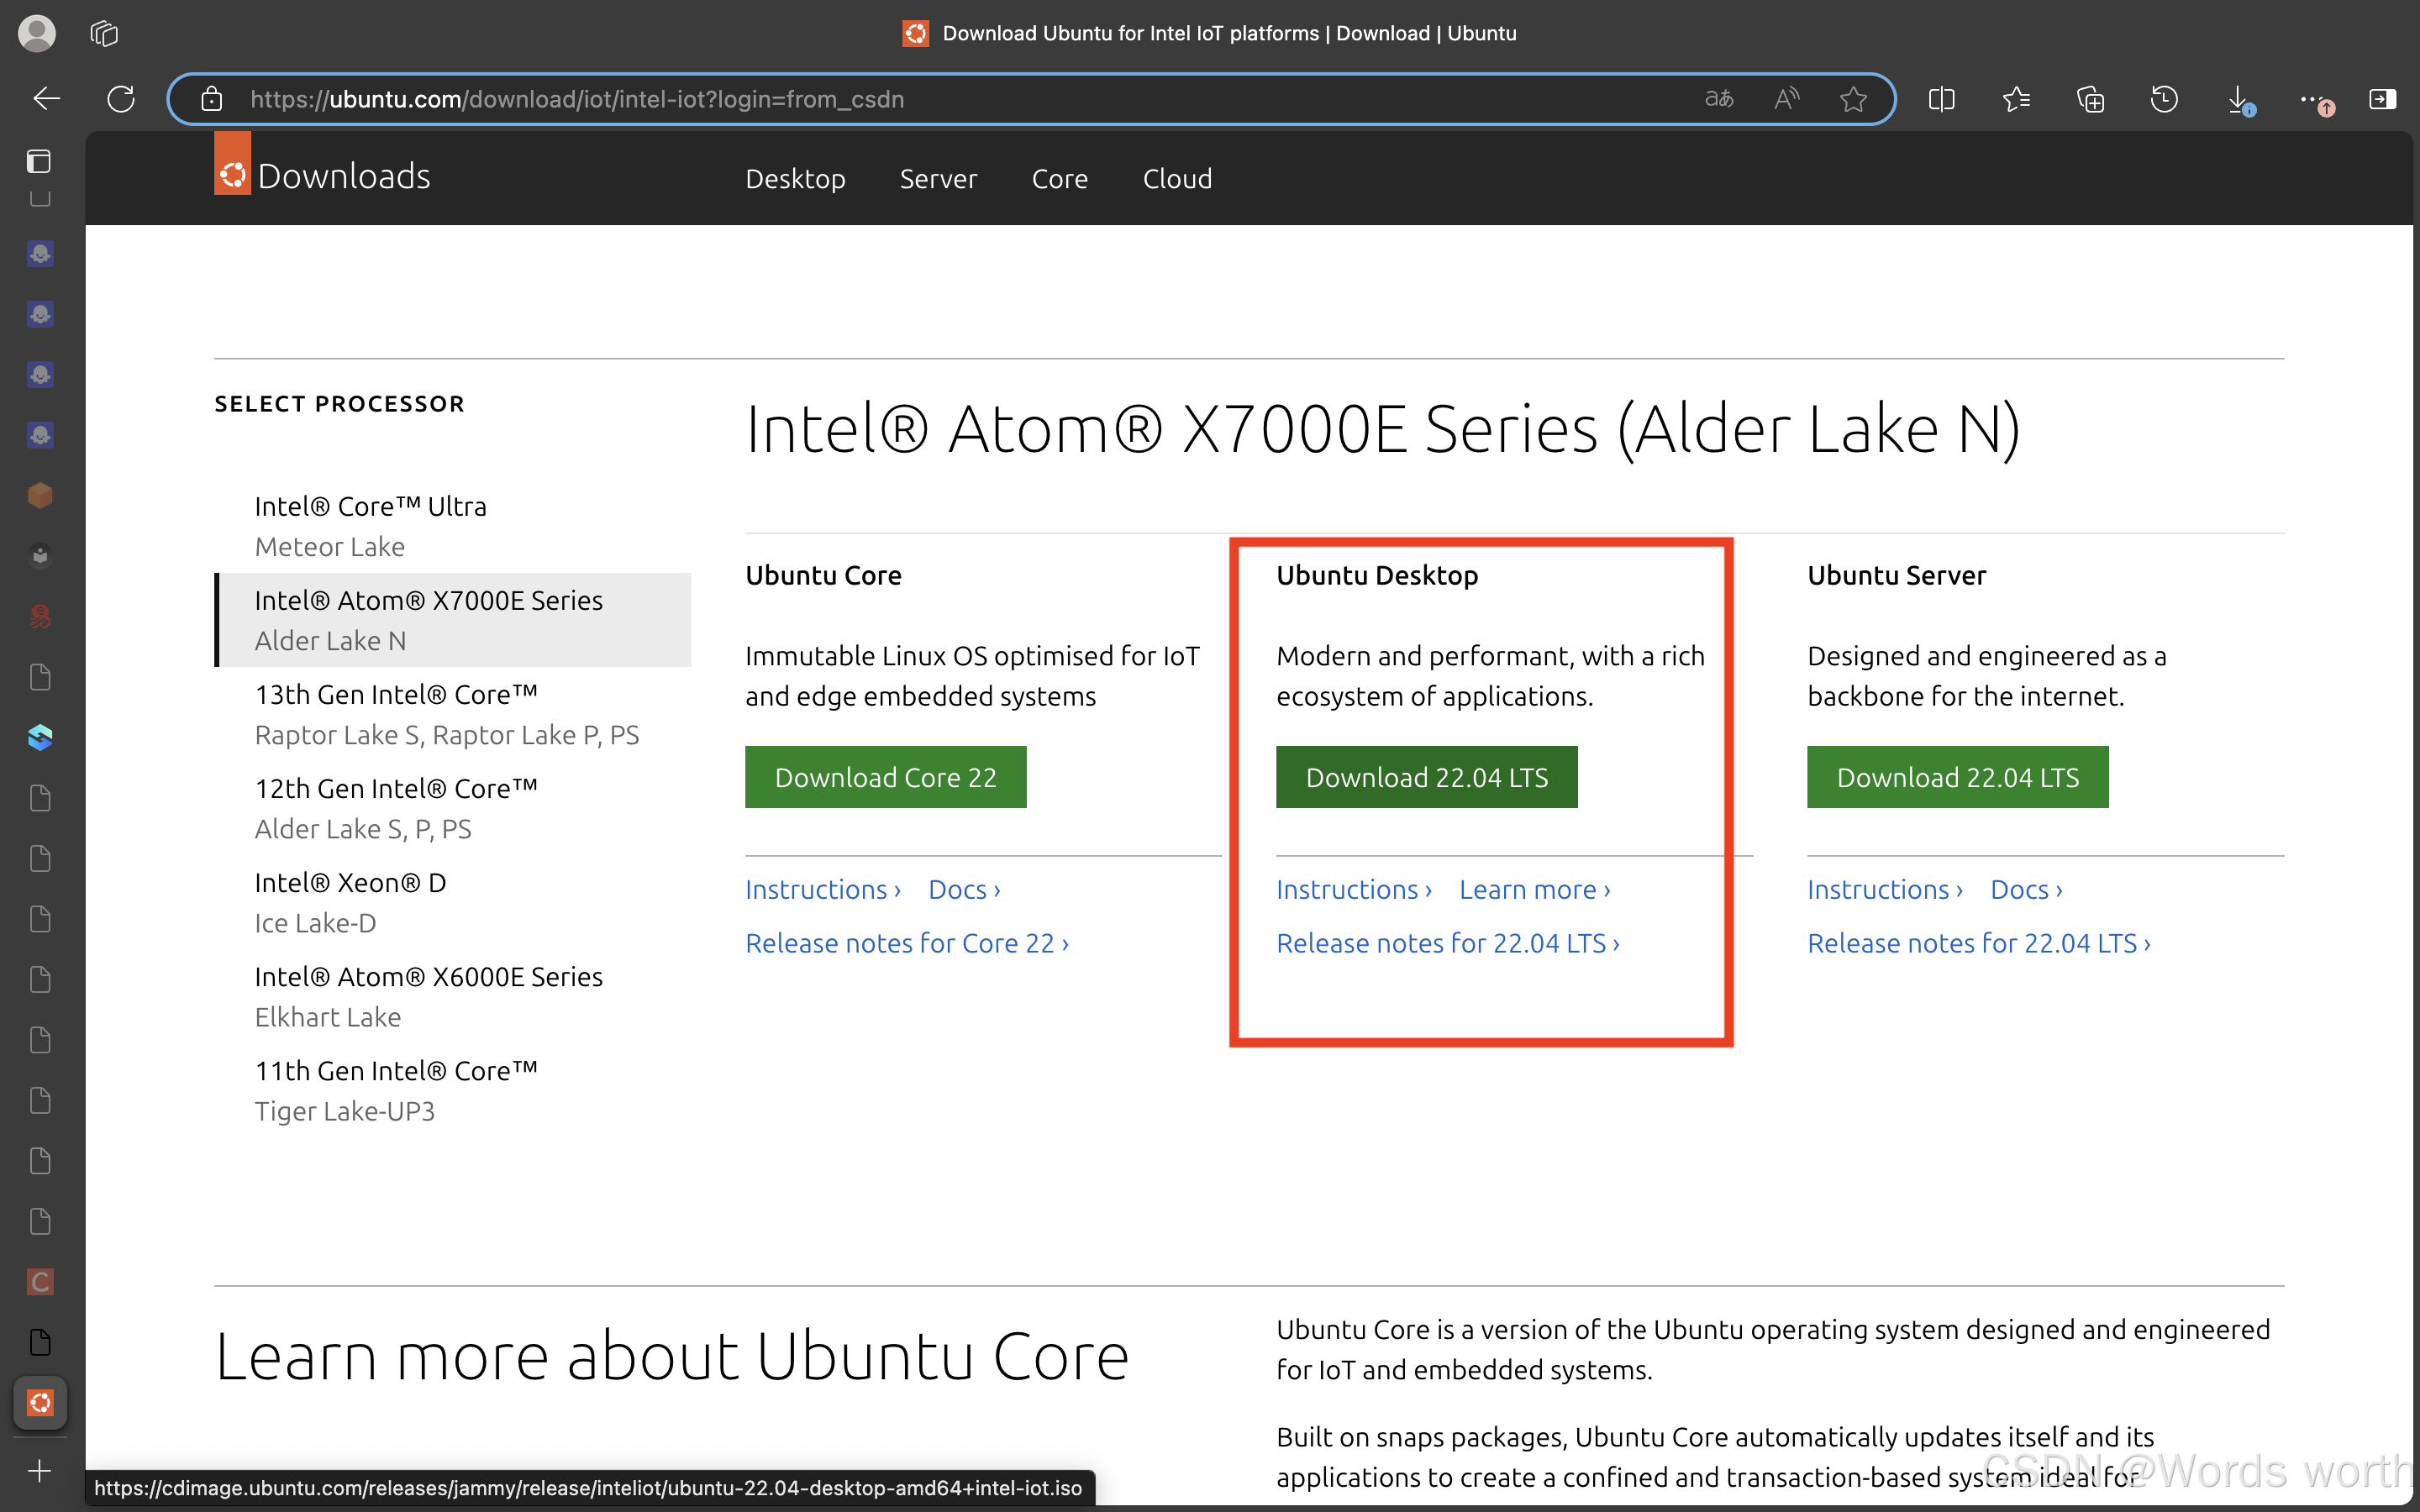The height and width of the screenshot is (1512, 2420).
Task: Click the 'Ubuntu Server' column heading
Action: 1896,575
